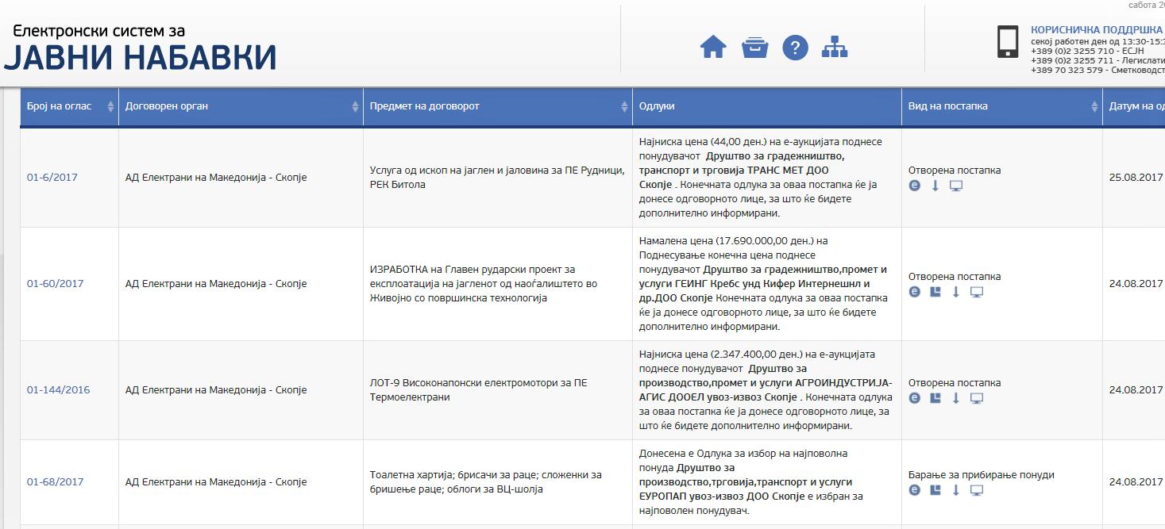Open the archive box icon in header

754,48
